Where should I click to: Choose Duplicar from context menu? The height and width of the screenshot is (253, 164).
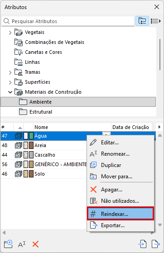pos(121,165)
